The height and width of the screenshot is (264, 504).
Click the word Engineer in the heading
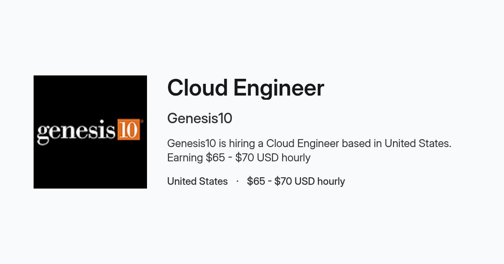tap(278, 89)
